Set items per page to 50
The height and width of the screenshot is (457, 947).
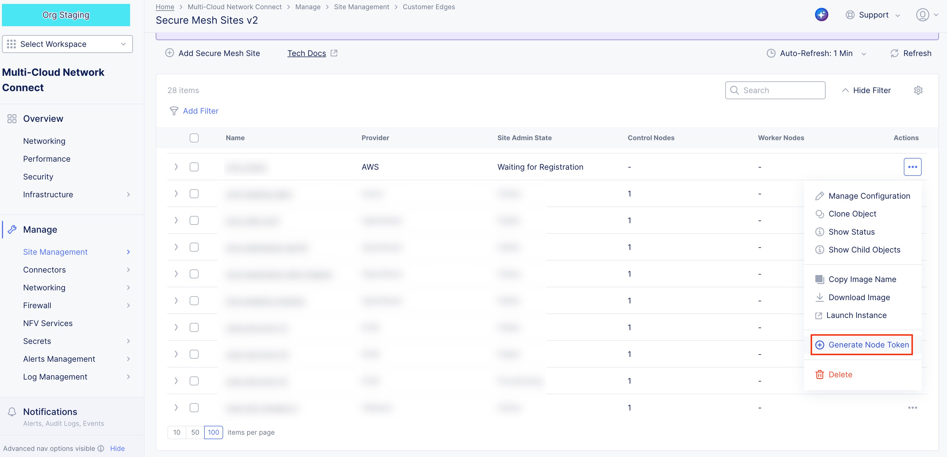point(195,432)
